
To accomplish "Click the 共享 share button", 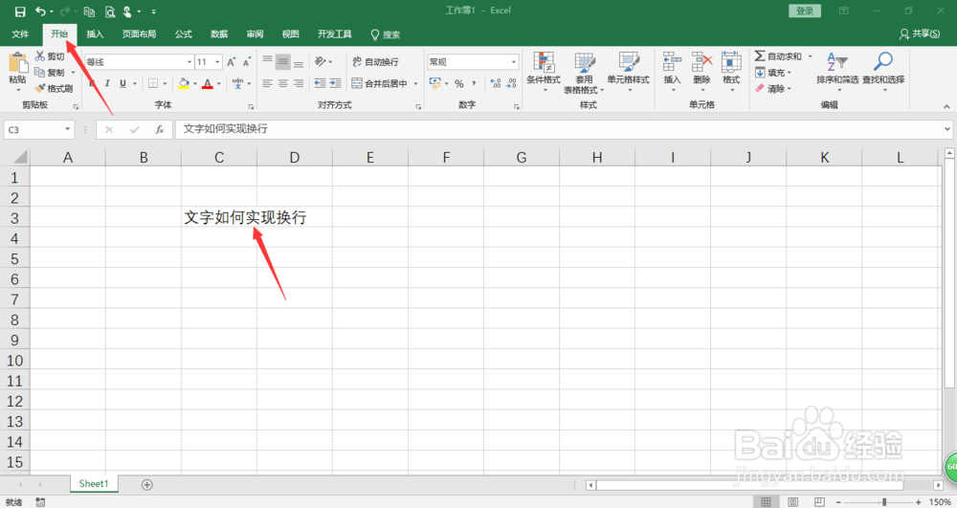I will pos(920,34).
